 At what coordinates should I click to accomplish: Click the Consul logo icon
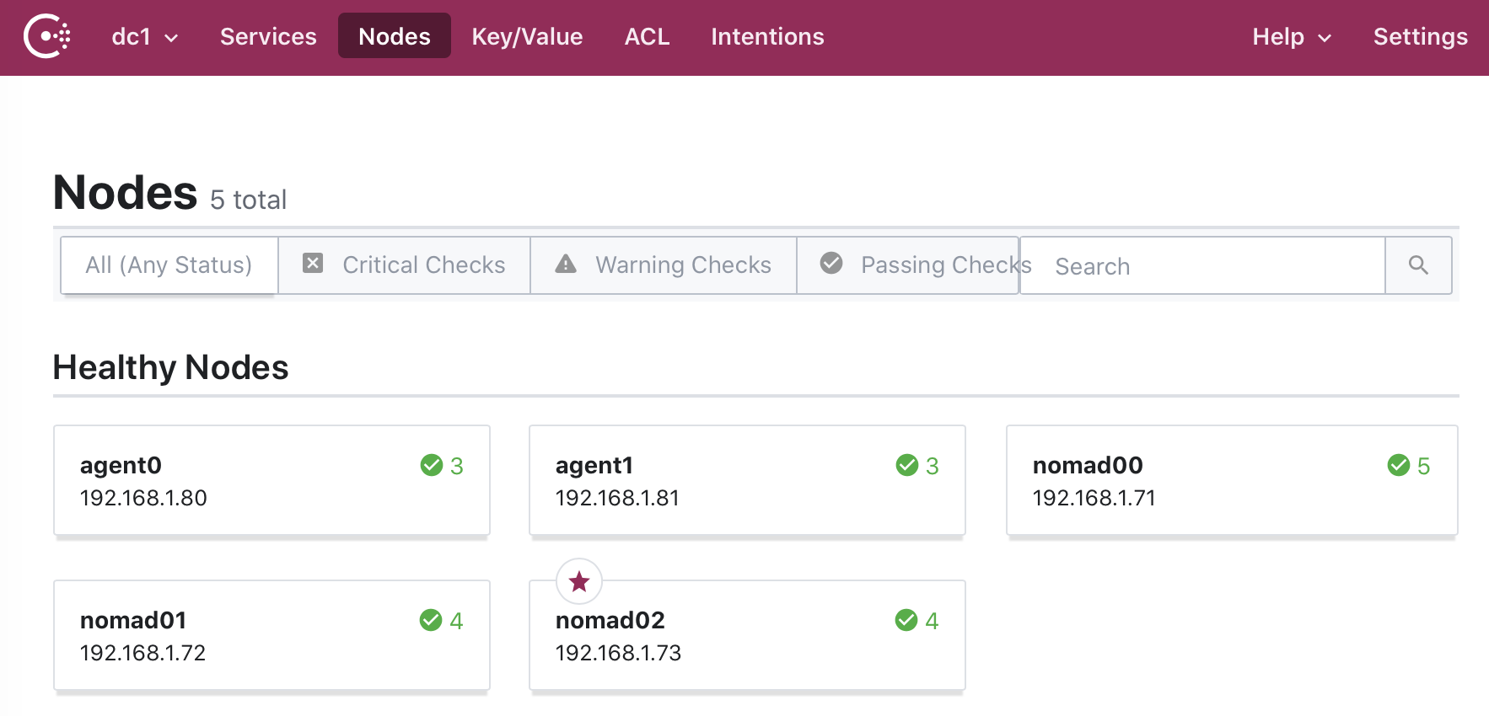(x=47, y=36)
